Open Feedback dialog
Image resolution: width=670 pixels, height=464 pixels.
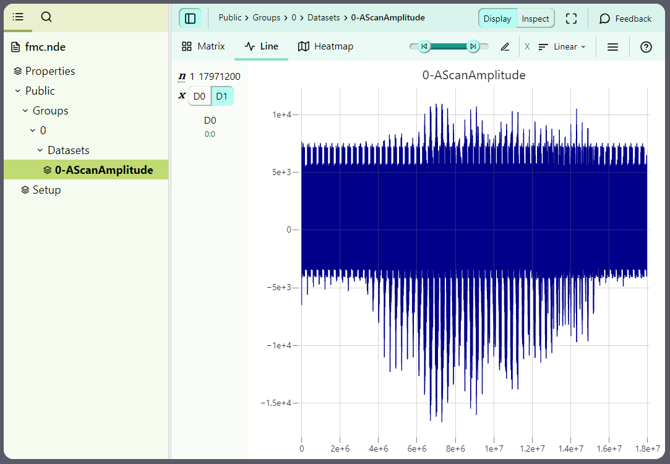click(625, 19)
